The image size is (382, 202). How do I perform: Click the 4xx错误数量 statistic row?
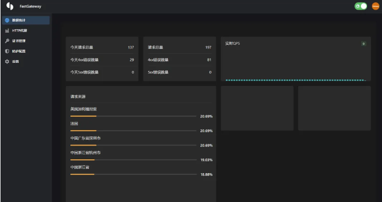point(180,60)
